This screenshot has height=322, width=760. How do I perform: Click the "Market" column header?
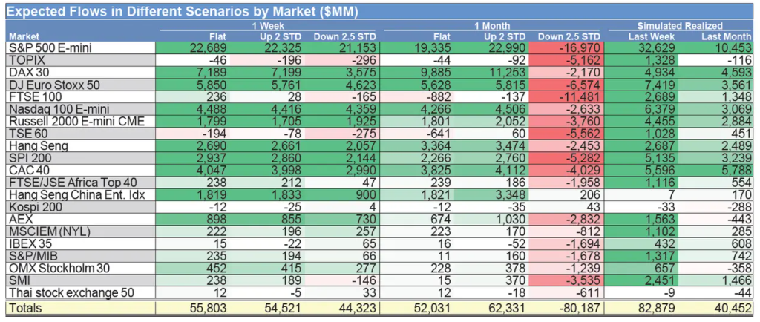pyautogui.click(x=24, y=36)
